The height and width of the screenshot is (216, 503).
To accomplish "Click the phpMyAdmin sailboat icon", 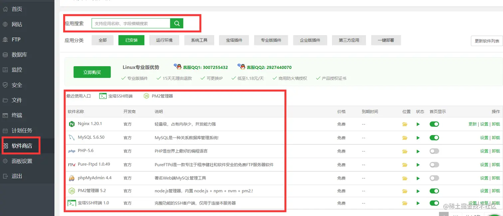I will coord(72,178).
